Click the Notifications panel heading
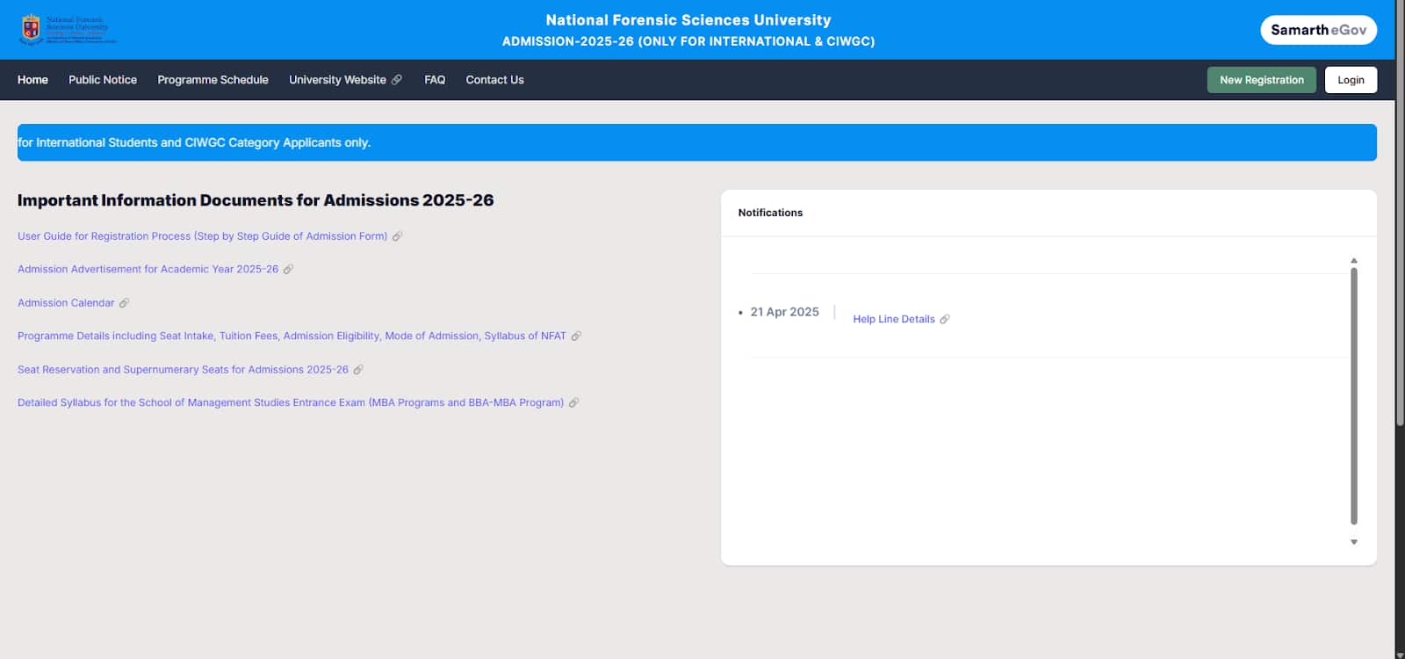Viewport: 1405px width, 659px height. [770, 213]
